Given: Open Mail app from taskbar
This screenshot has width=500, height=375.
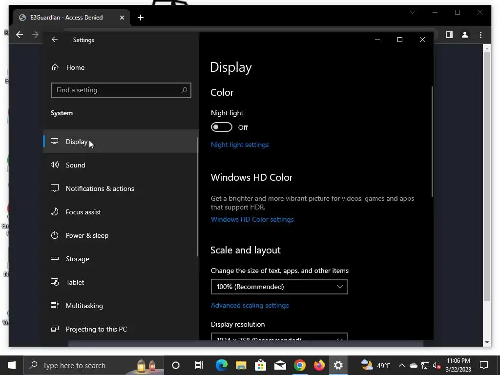Looking at the screenshot, I should 280,365.
